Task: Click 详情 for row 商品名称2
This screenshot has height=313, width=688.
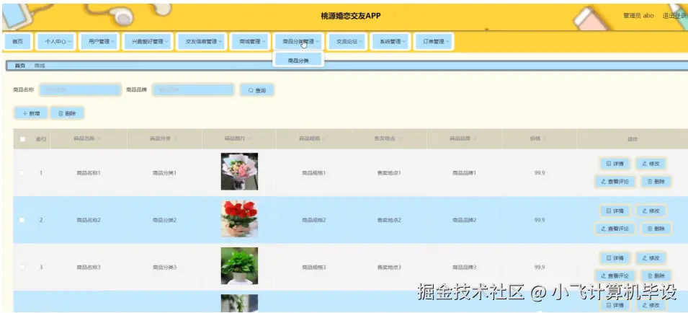Action: pyautogui.click(x=615, y=211)
